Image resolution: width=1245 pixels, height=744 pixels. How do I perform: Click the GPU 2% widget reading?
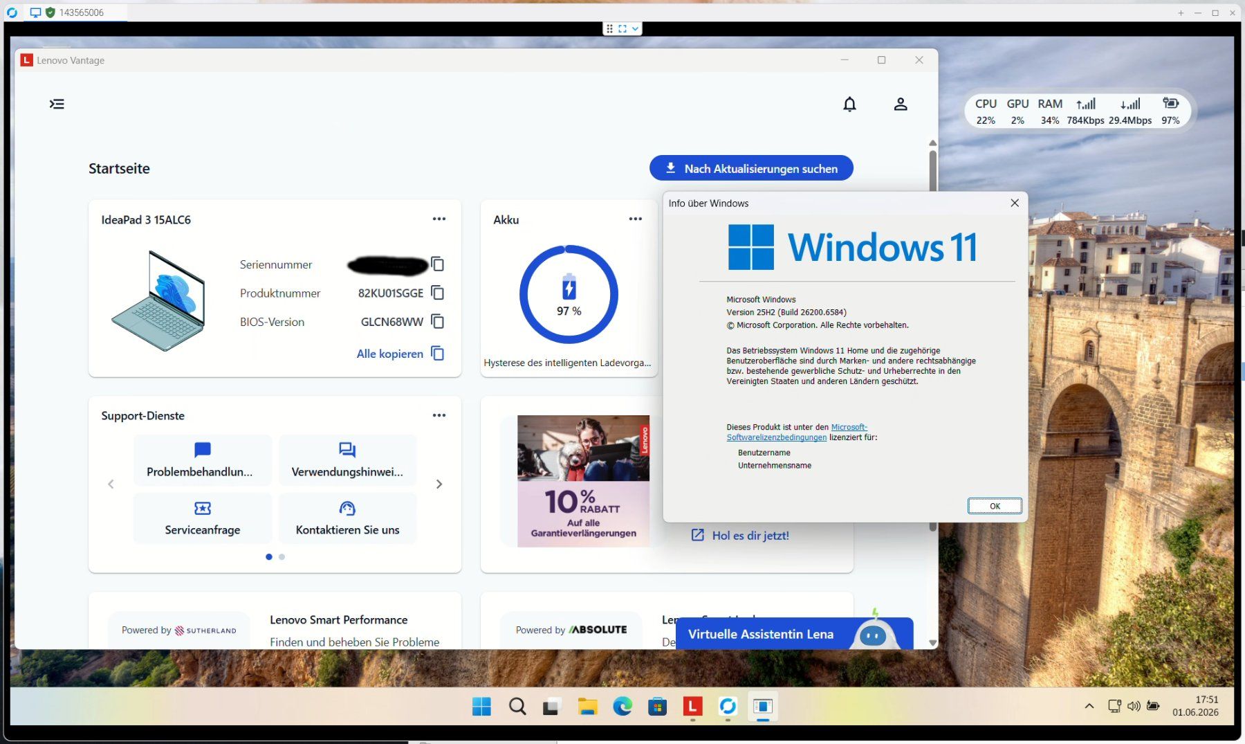[1017, 111]
